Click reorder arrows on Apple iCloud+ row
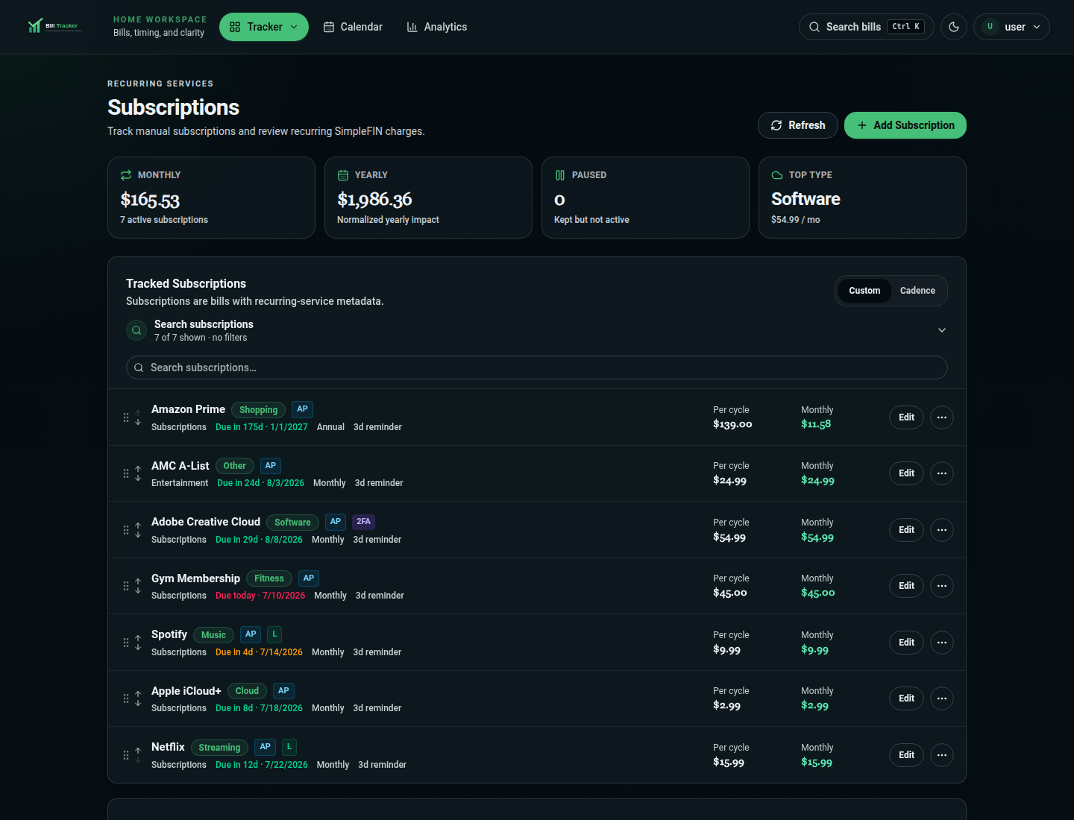This screenshot has width=1074, height=820. coord(138,698)
